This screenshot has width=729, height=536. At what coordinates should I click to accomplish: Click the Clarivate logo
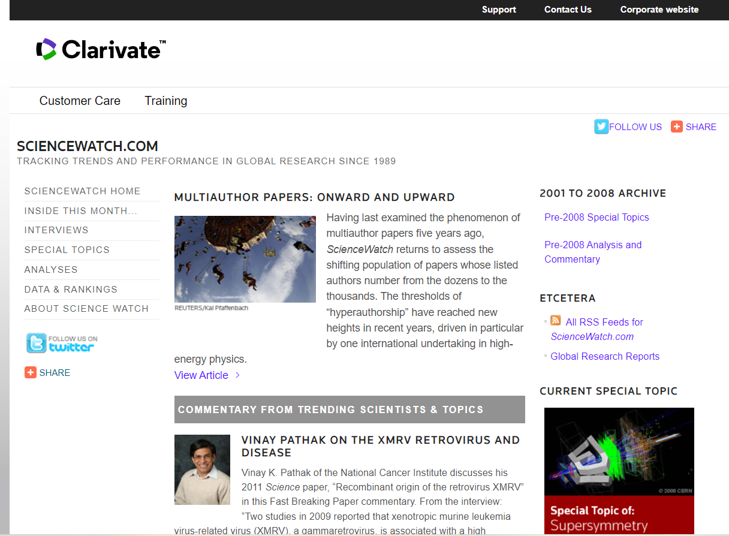coord(101,49)
